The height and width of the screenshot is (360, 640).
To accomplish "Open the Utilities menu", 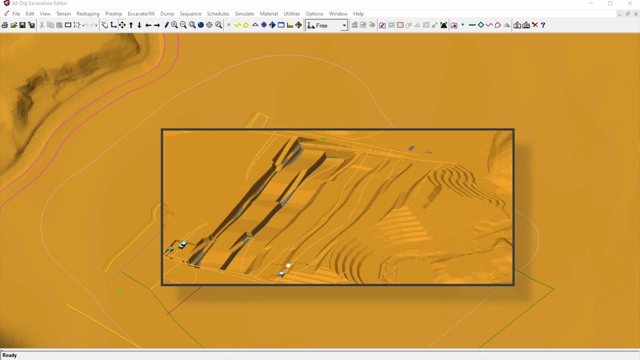I will (x=292, y=14).
